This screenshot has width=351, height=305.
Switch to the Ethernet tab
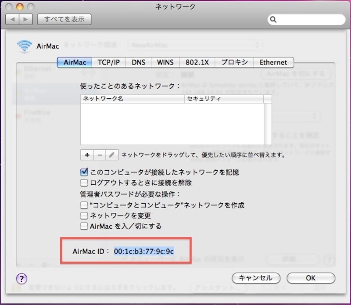[x=273, y=62]
